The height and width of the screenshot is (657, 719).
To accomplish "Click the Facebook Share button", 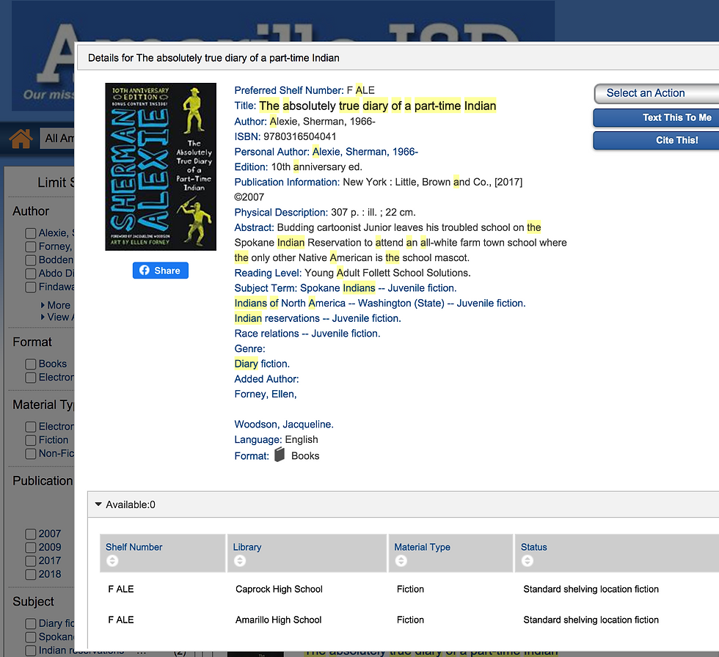I will (x=161, y=271).
